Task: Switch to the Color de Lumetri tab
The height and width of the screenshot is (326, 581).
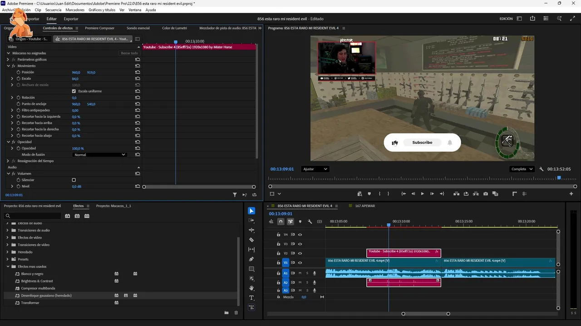Action: (x=174, y=28)
